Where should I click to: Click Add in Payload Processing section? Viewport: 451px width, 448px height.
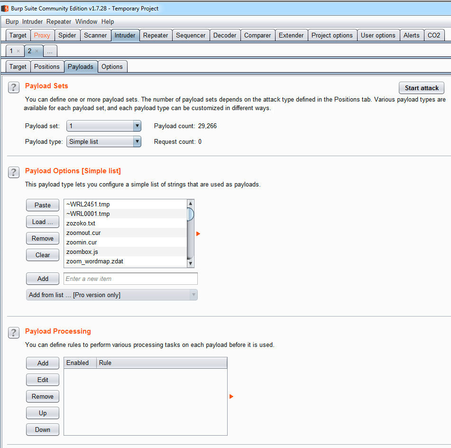click(x=43, y=363)
